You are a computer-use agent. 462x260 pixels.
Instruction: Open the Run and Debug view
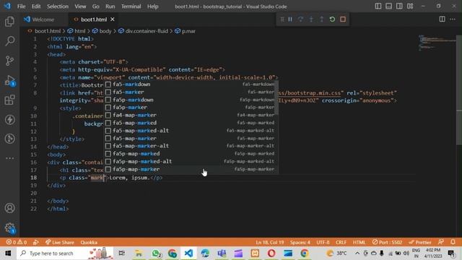[9, 80]
